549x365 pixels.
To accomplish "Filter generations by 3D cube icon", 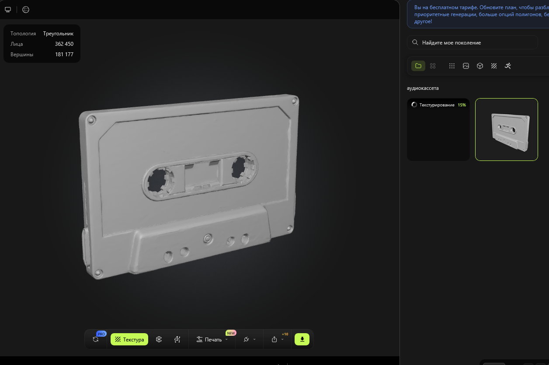I will [480, 66].
